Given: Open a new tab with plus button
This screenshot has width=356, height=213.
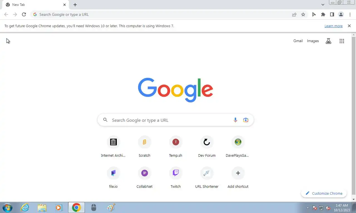Looking at the screenshot, I should tap(75, 5).
